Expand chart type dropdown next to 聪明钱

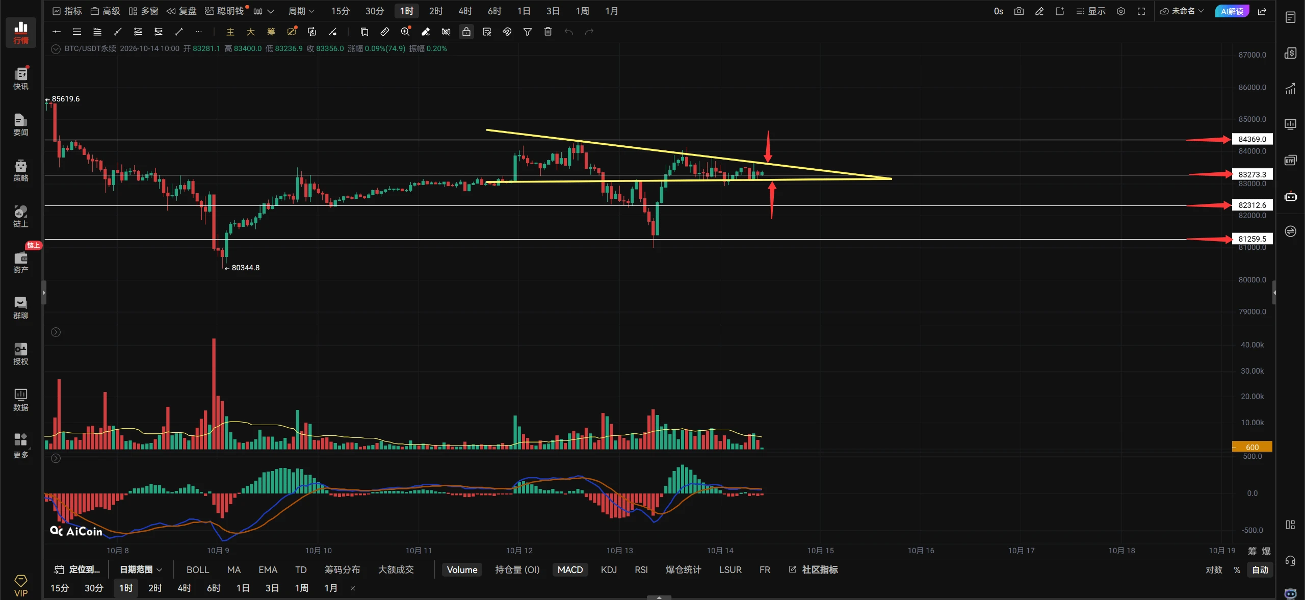coord(264,11)
